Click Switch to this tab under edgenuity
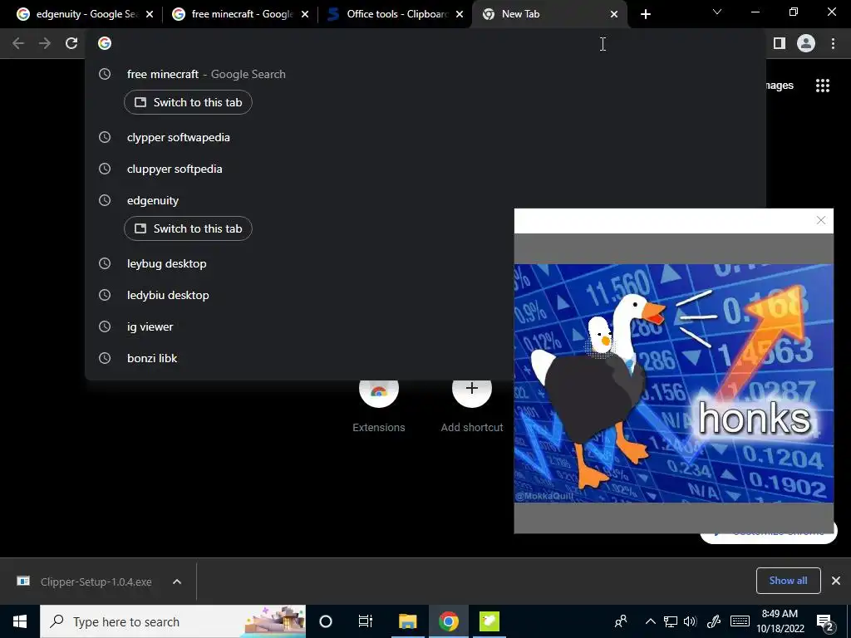Screen dimensions: 851x638 [x=188, y=228]
